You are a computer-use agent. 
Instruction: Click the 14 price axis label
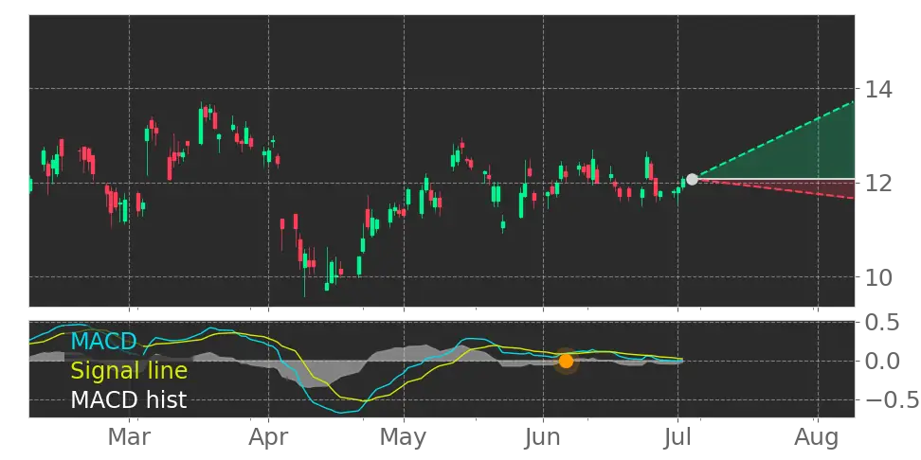(877, 90)
